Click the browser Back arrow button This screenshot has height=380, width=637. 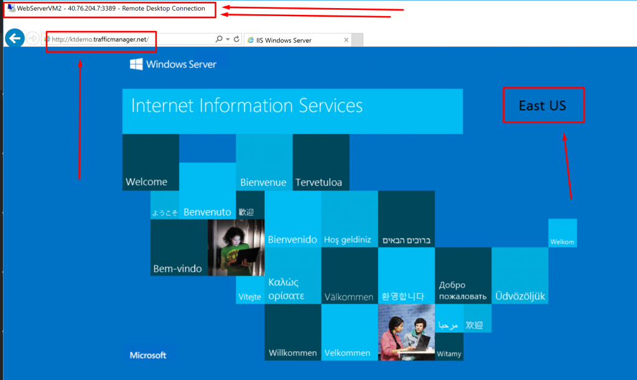pyautogui.click(x=15, y=38)
